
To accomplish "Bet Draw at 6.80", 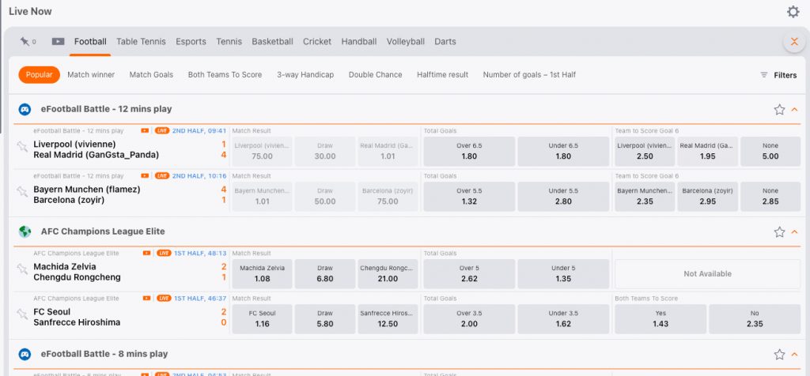I will [325, 274].
